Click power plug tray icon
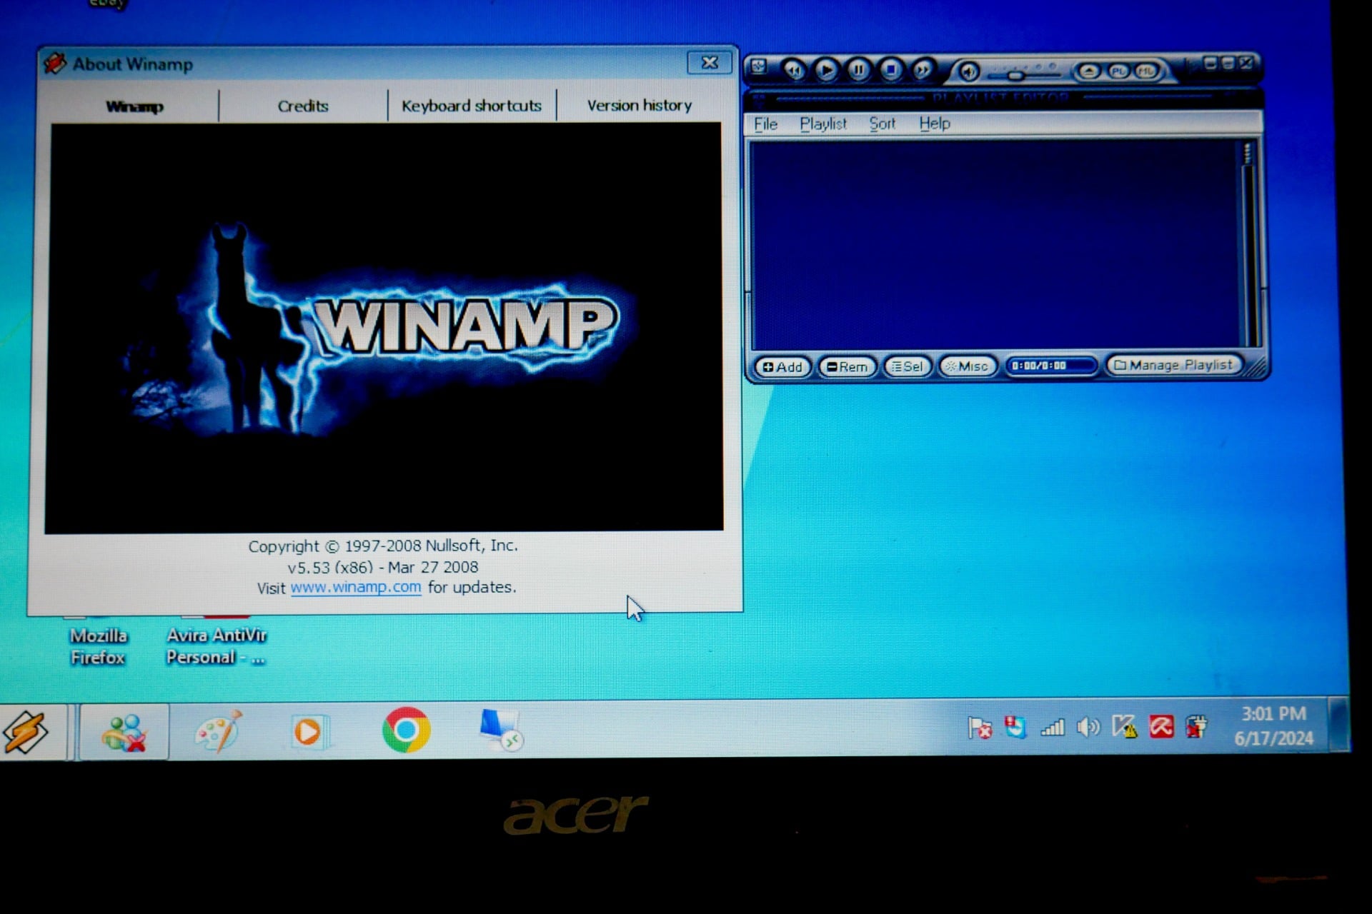1372x914 pixels. (x=1196, y=727)
